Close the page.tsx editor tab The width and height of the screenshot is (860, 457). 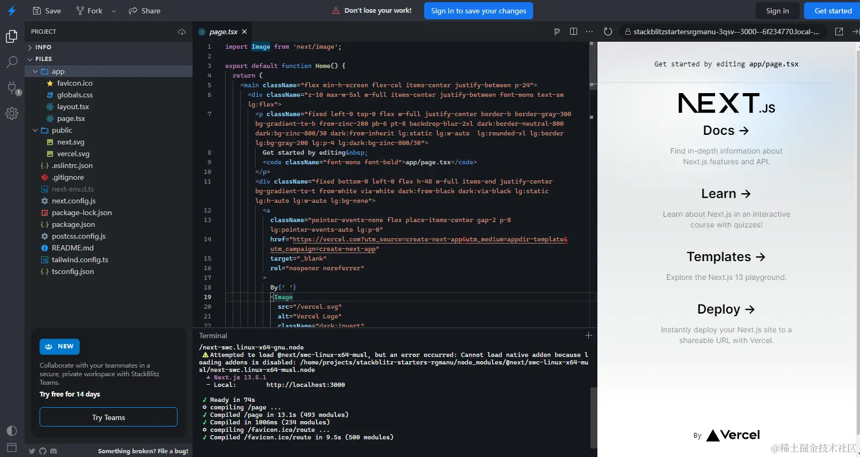[244, 32]
